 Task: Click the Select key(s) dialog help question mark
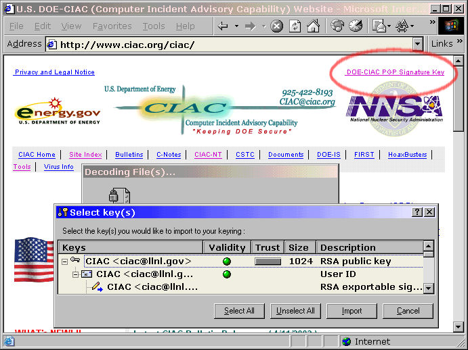point(417,212)
